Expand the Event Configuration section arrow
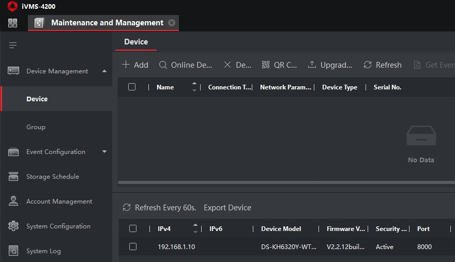This screenshot has width=455, height=262. tap(104, 152)
